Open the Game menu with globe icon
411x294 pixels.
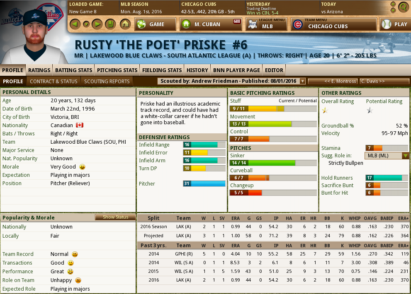pos(156,24)
